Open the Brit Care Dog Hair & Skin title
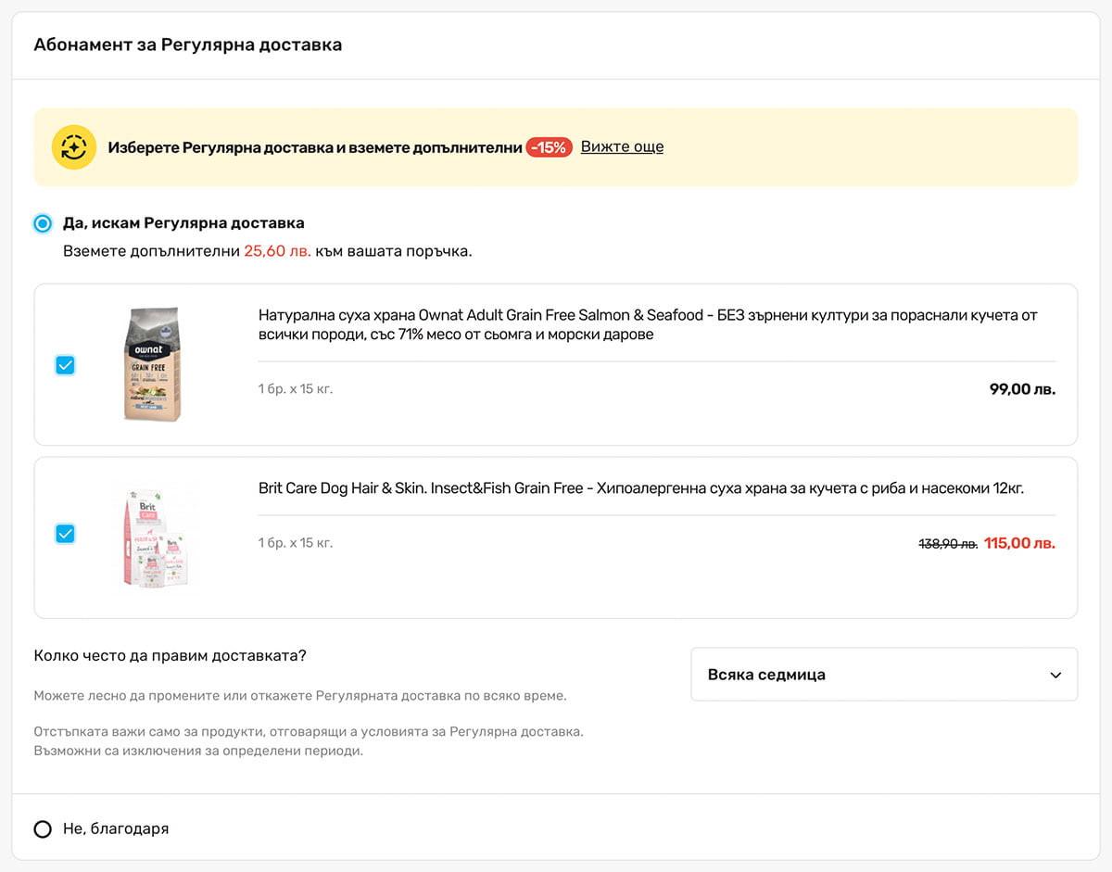 coord(640,488)
